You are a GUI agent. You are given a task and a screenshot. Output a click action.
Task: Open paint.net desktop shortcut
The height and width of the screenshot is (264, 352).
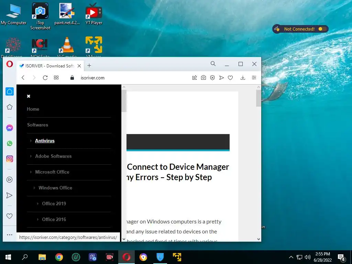67,14
